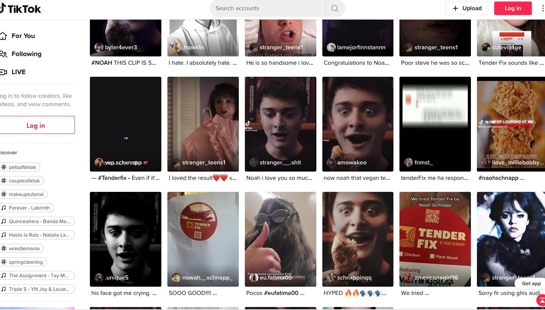Screen dimensions: 545x310
Task: Click the Following people icon
Action: 3,54
